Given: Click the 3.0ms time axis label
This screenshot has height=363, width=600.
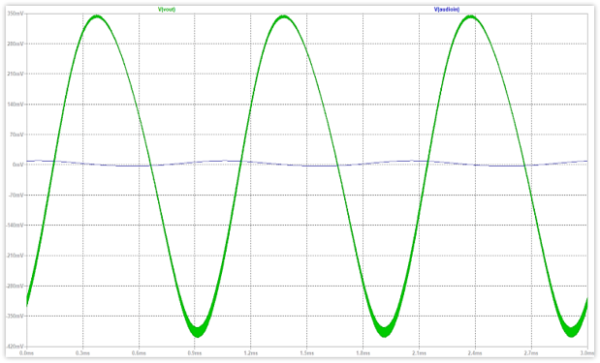Looking at the screenshot, I should (586, 353).
